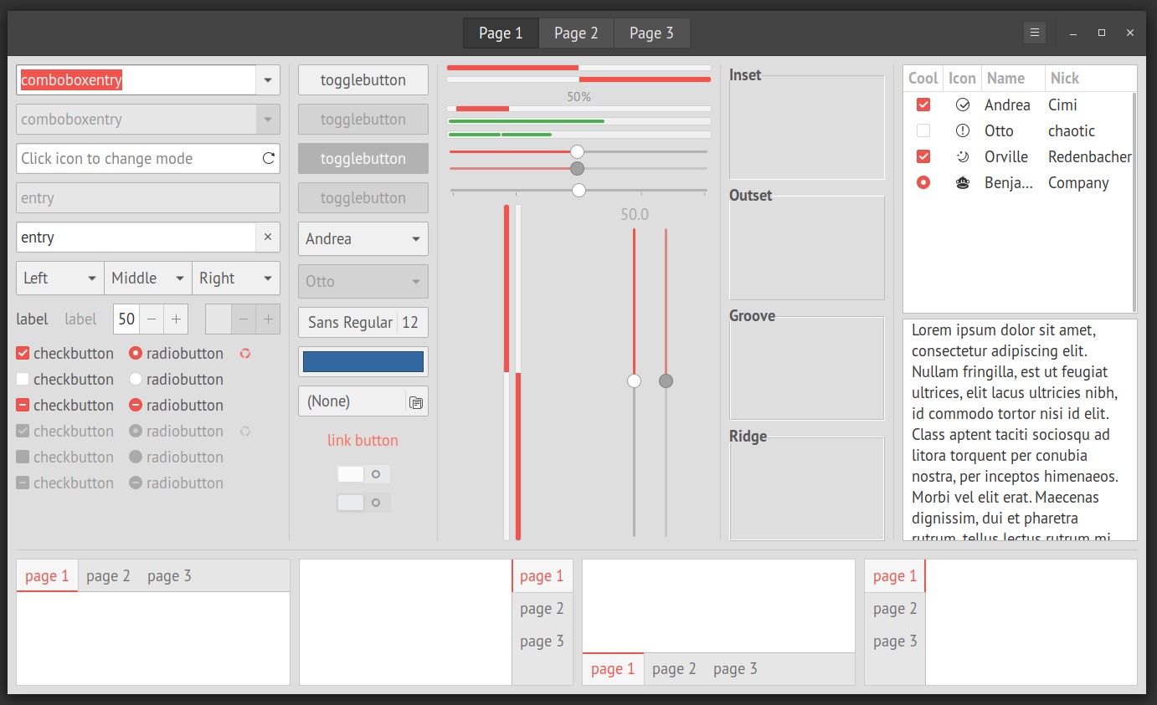The width and height of the screenshot is (1157, 705).
Task: Open the blue color chooser button
Action: [x=363, y=361]
